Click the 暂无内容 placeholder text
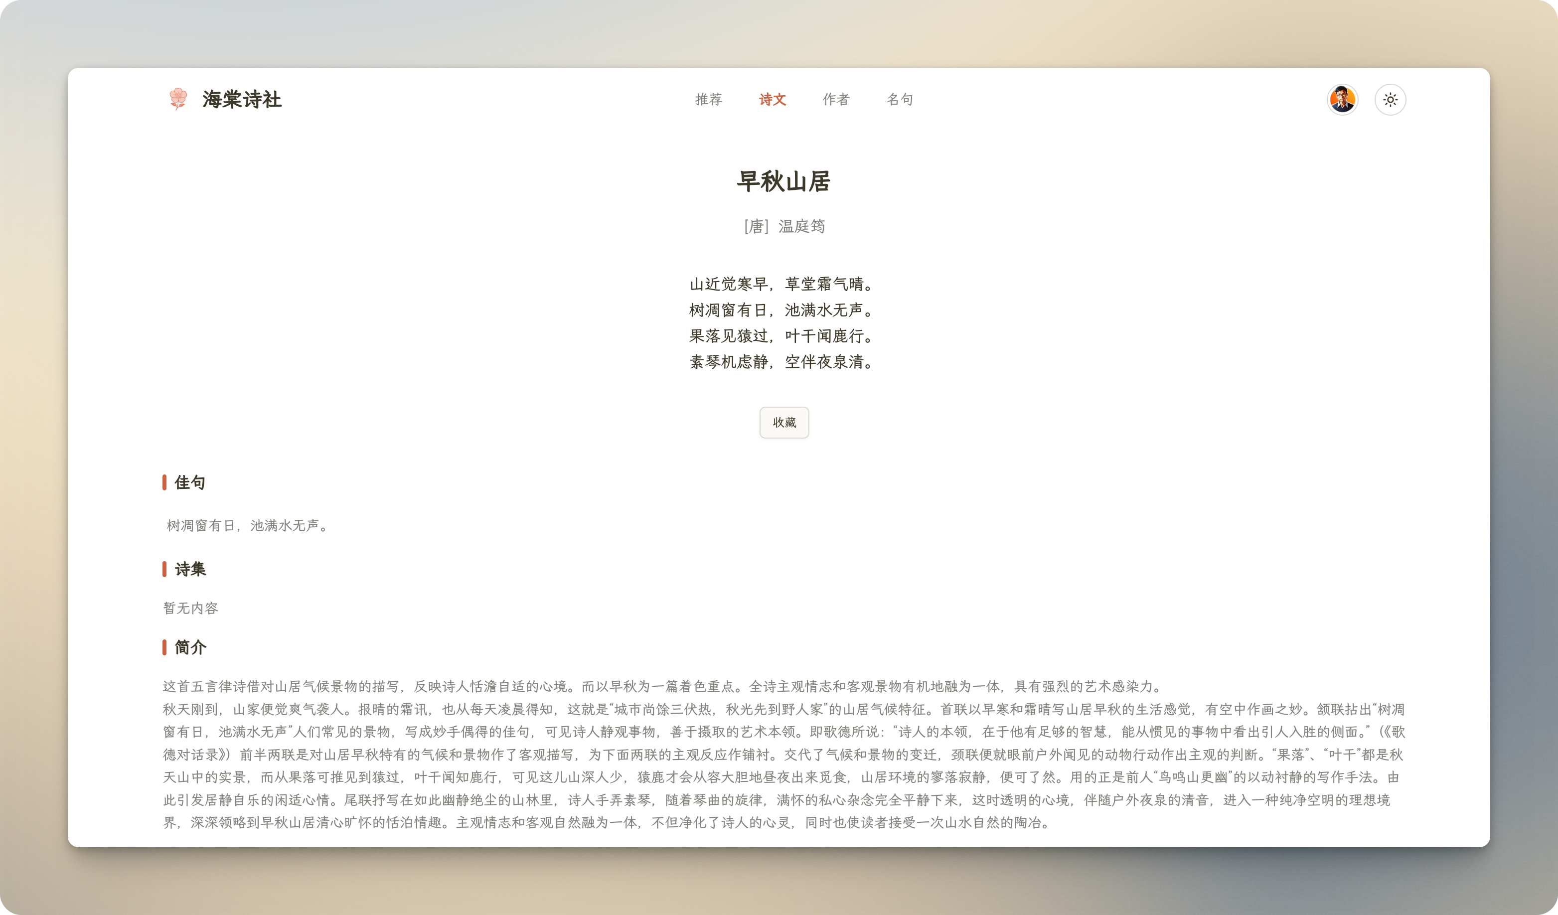The height and width of the screenshot is (915, 1558). [x=190, y=609]
